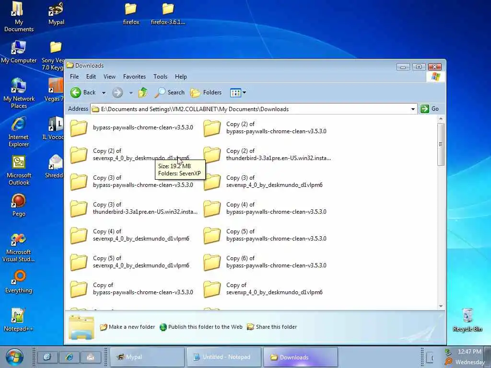Image resolution: width=491 pixels, height=368 pixels.
Task: Toggle the Folders pane
Action: pos(206,92)
